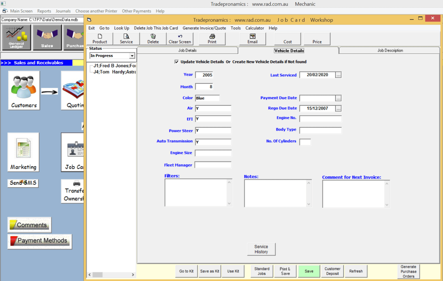Click the Email icon in the toolbar

click(252, 39)
